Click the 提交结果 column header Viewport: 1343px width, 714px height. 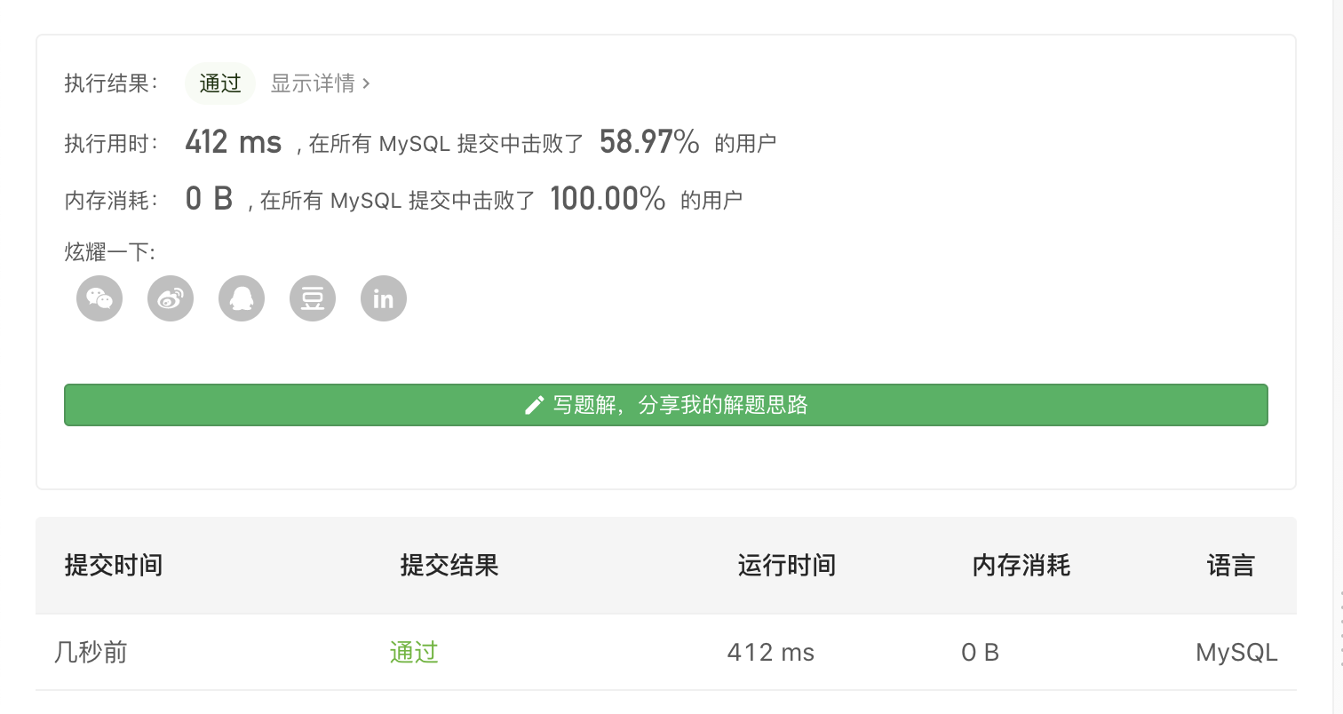click(x=449, y=565)
